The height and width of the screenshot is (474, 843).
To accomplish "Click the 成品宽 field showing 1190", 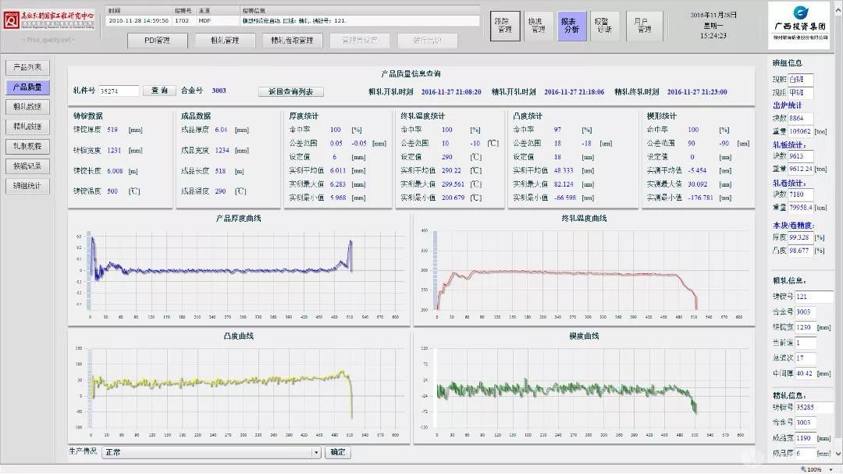I will point(806,438).
